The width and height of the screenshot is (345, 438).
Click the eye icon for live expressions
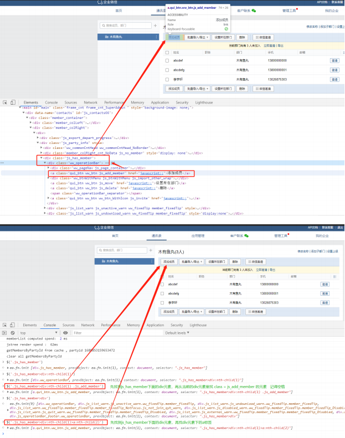pos(65,333)
